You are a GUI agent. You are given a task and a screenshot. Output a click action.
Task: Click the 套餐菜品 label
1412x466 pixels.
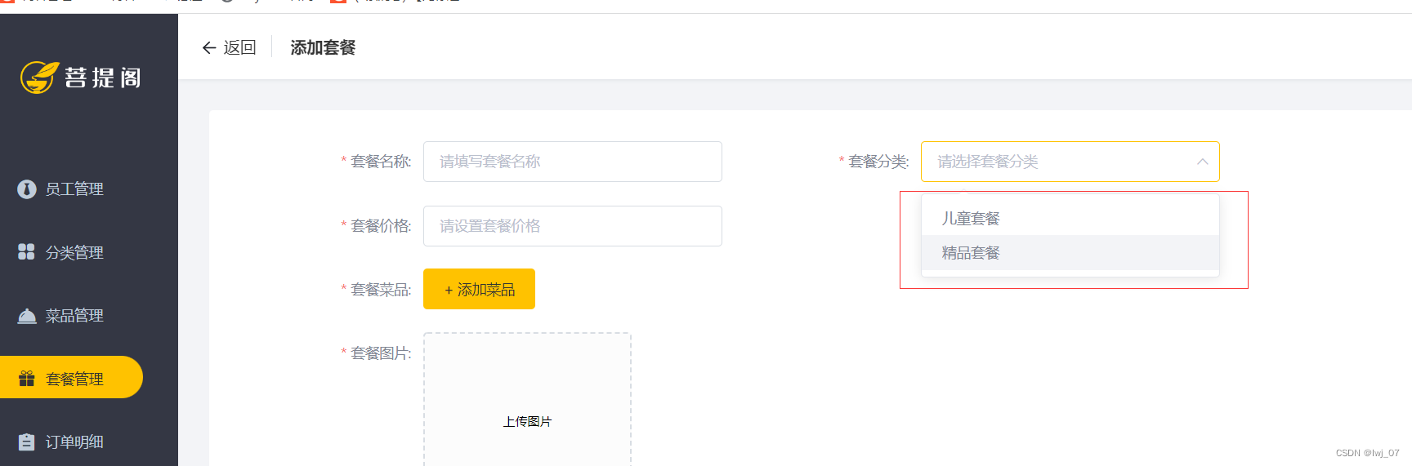(381, 290)
